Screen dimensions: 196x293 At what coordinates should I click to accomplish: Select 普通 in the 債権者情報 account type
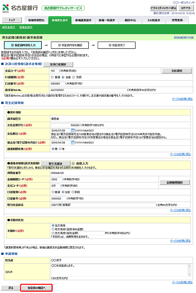[53, 192]
